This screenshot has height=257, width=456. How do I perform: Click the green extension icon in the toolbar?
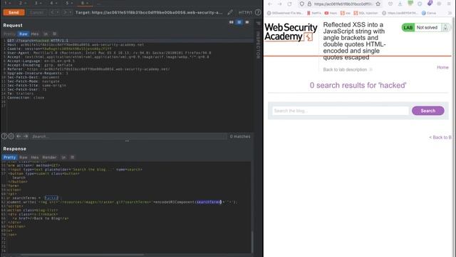(x=410, y=3)
